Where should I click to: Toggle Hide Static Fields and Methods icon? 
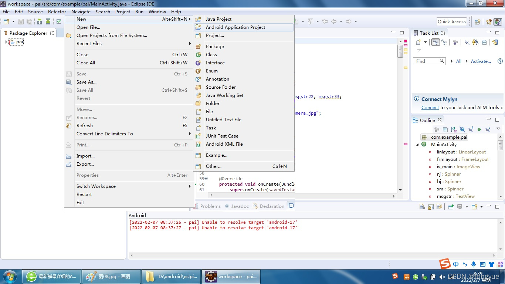(471, 129)
